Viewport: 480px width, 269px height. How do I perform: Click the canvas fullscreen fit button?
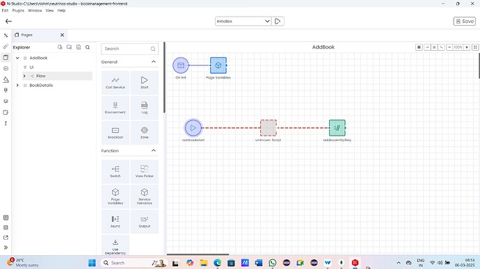click(475, 47)
